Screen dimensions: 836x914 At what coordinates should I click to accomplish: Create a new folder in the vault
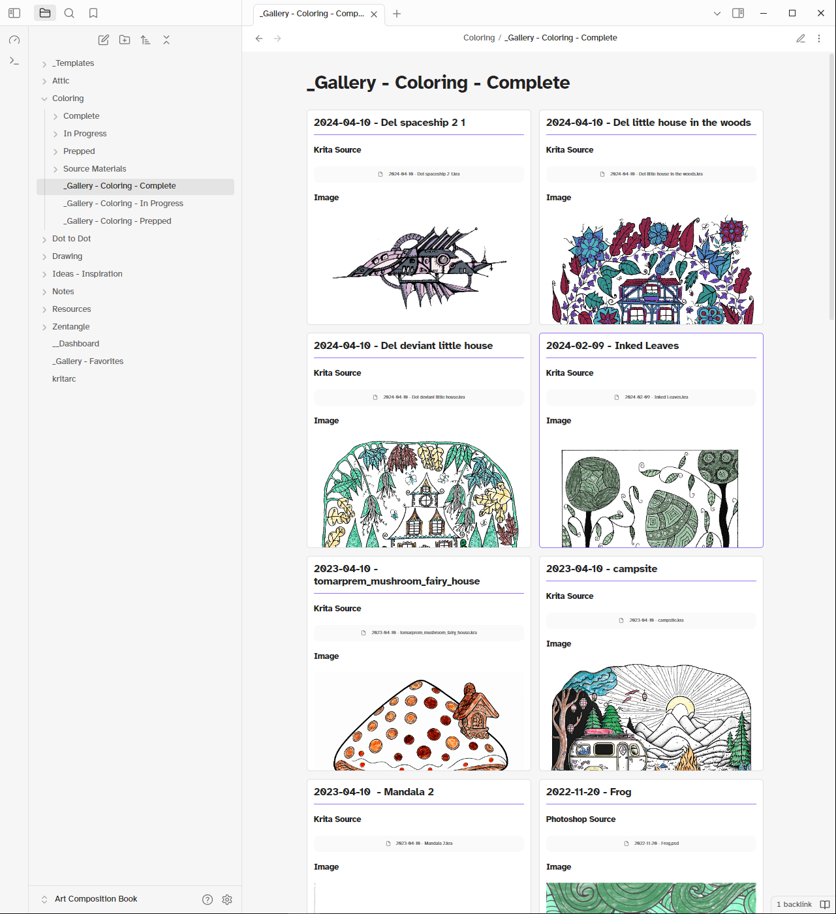(124, 40)
